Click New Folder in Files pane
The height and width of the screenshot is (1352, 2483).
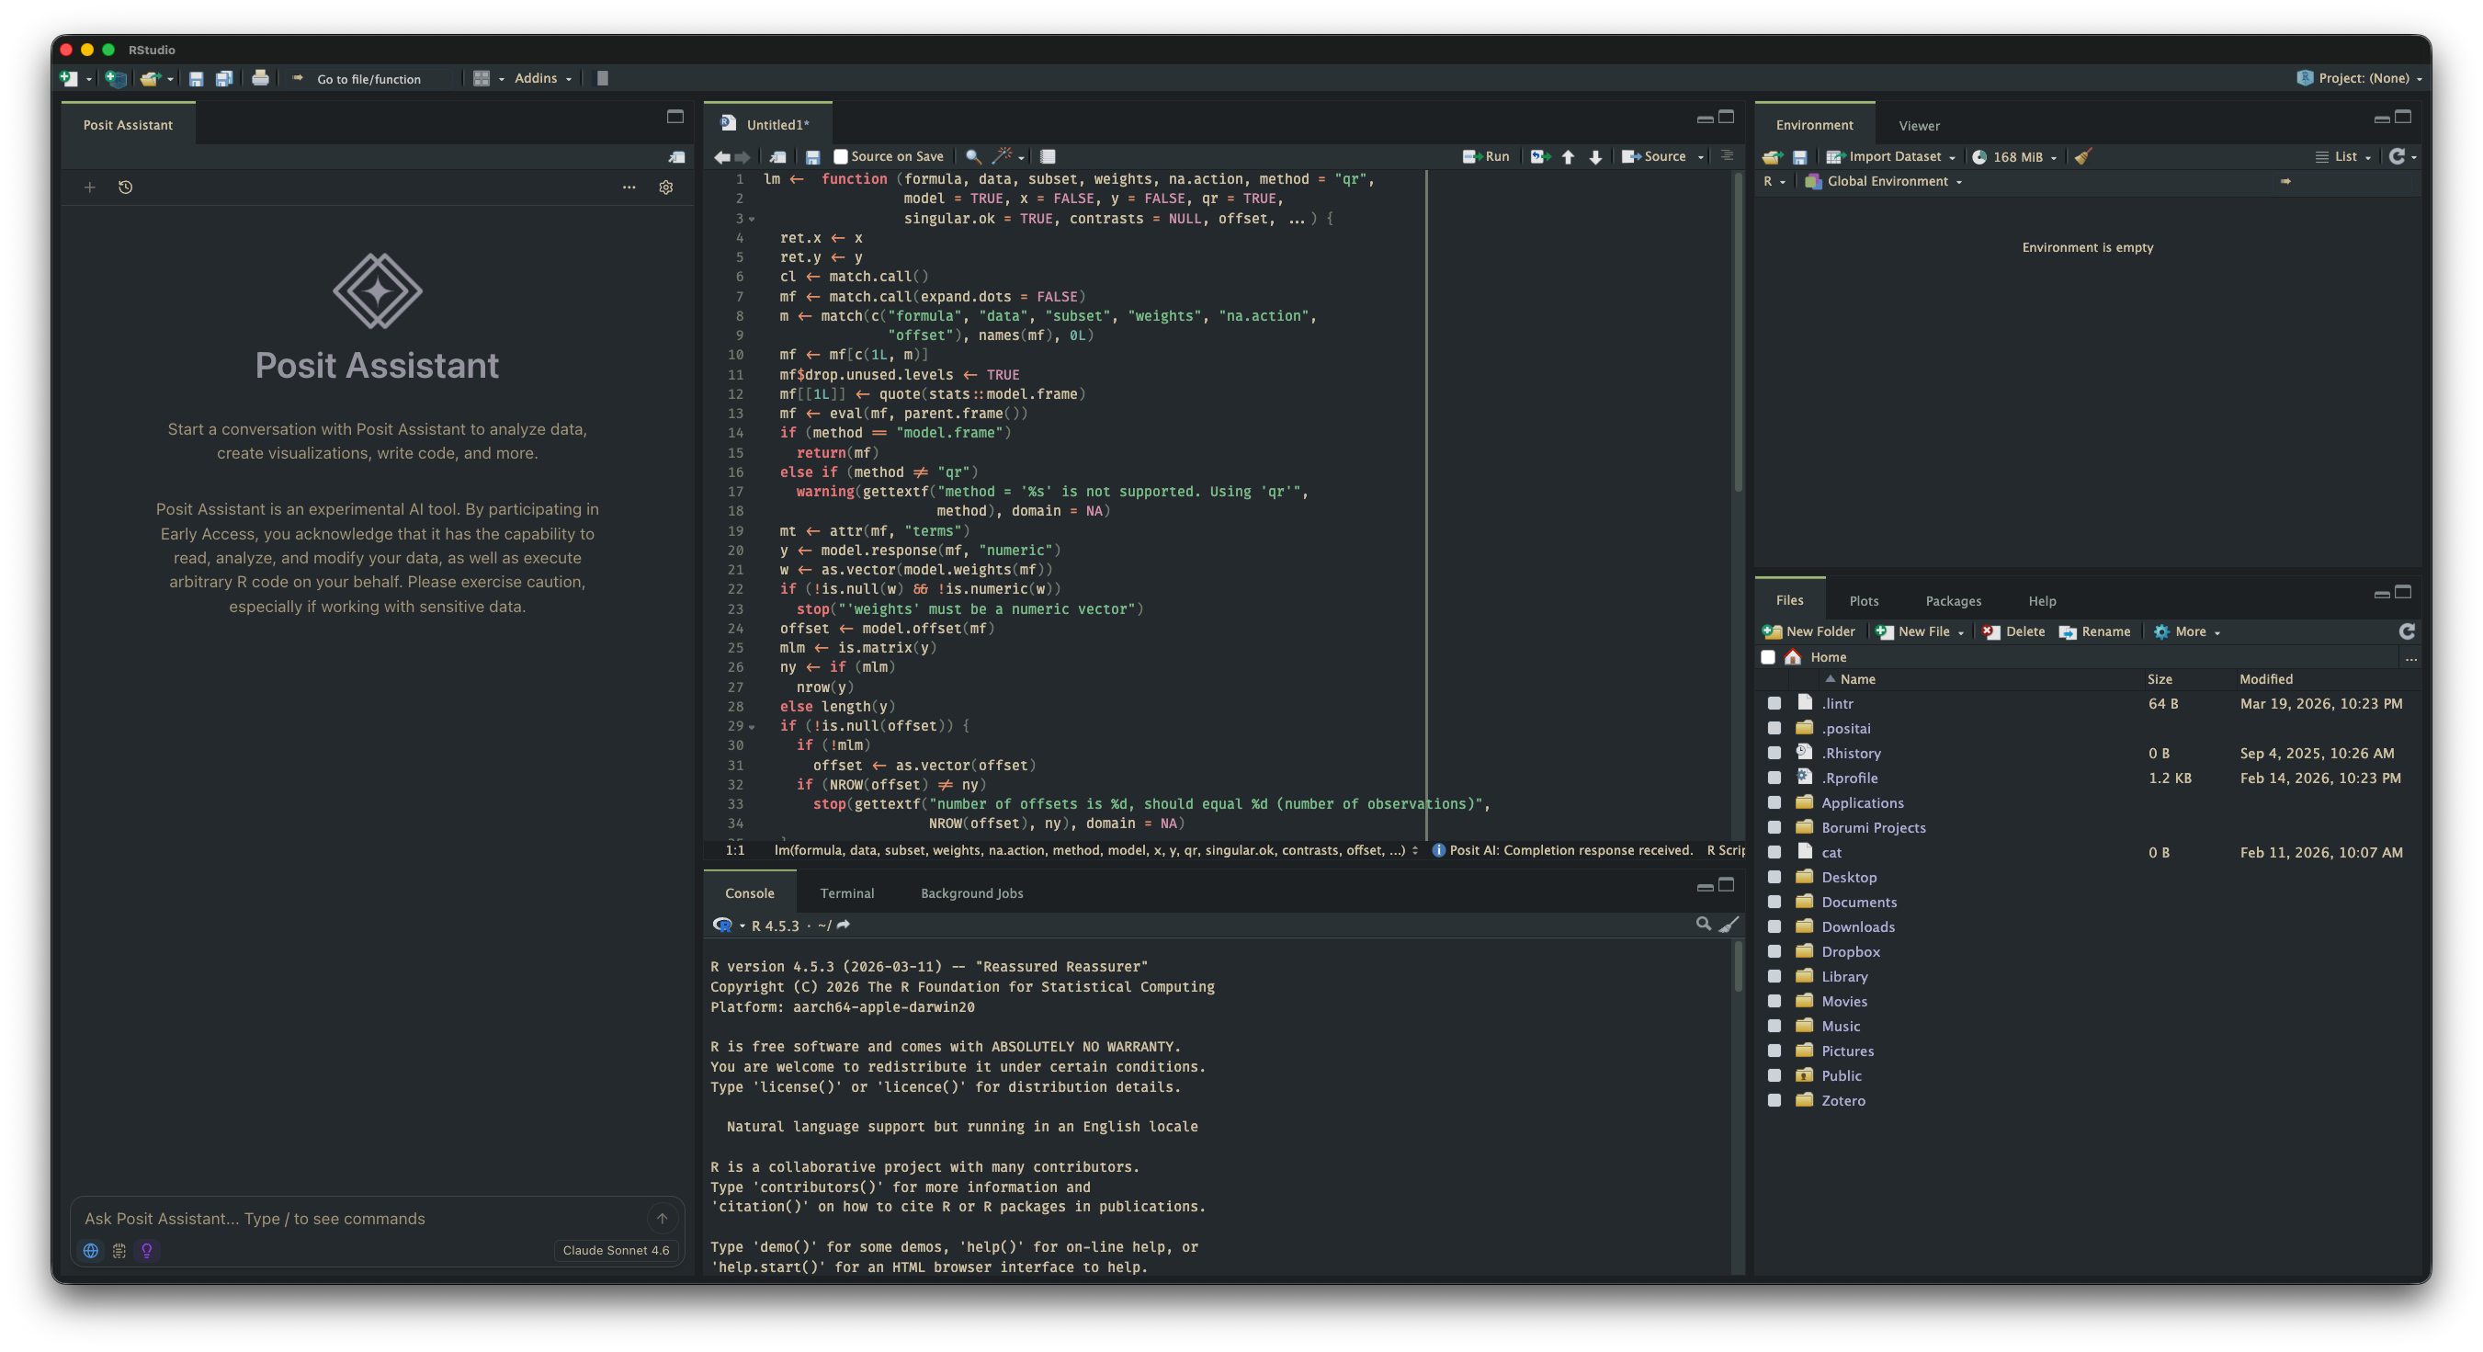click(x=1808, y=631)
